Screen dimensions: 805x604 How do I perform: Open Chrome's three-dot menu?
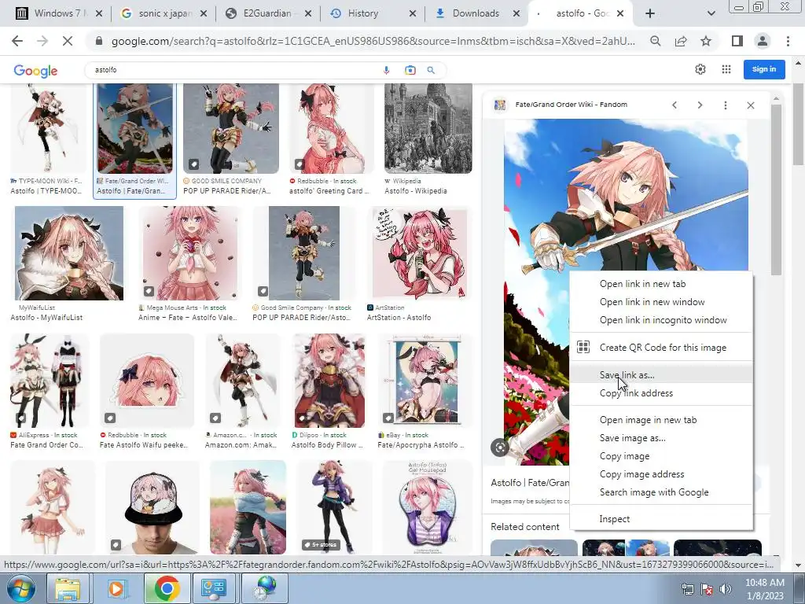788,41
